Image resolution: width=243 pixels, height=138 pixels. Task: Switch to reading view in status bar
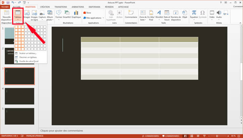(x=198, y=136)
